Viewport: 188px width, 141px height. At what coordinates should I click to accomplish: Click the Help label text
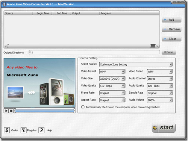point(49,130)
